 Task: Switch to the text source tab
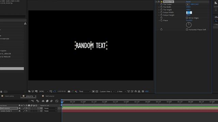[50, 96]
